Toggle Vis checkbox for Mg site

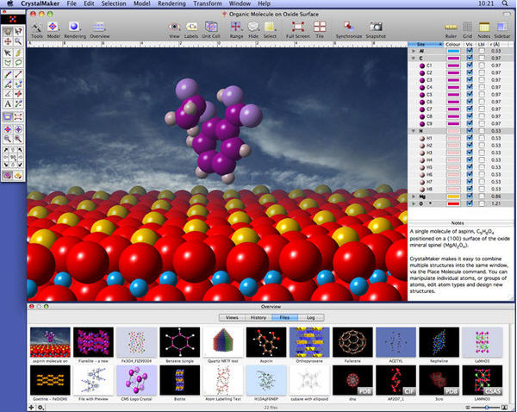click(470, 197)
